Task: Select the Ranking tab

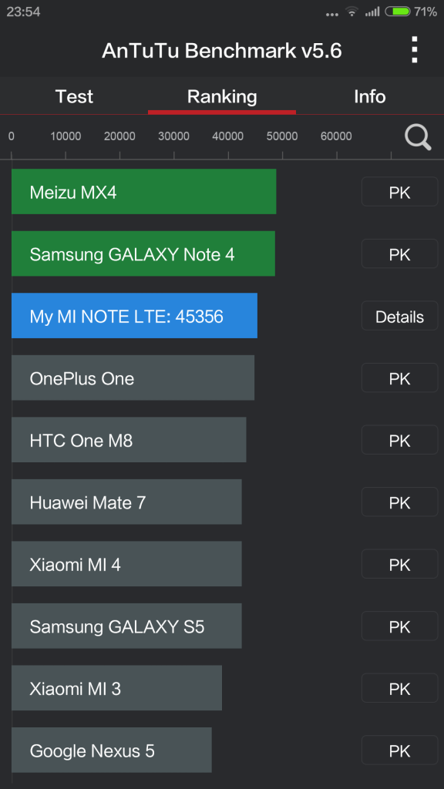Action: point(222,96)
